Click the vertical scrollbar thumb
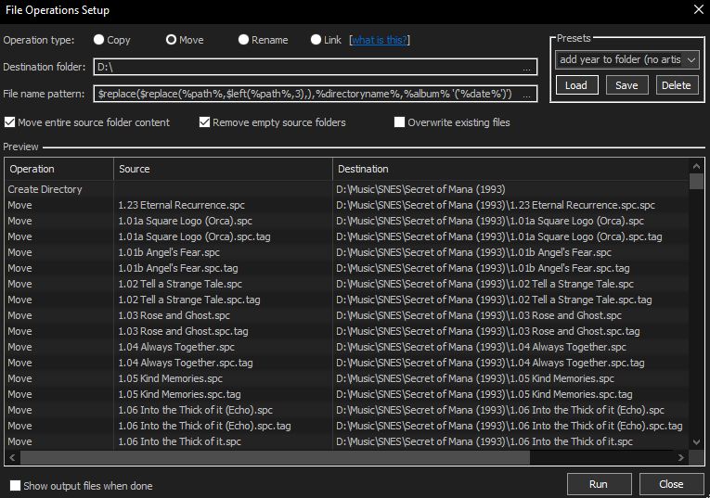Image resolution: width=710 pixels, height=498 pixels. [x=696, y=182]
